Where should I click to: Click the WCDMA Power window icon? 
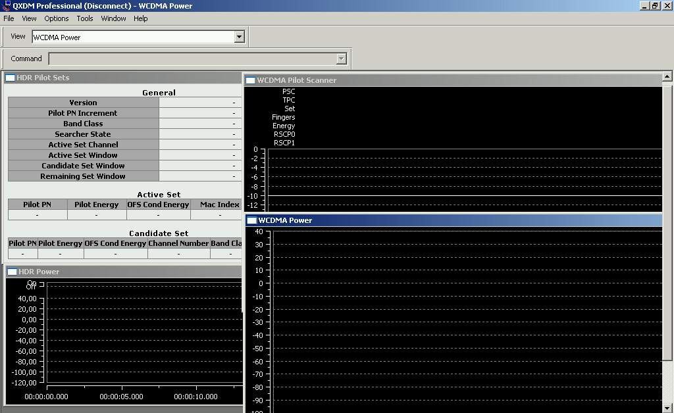pos(252,220)
